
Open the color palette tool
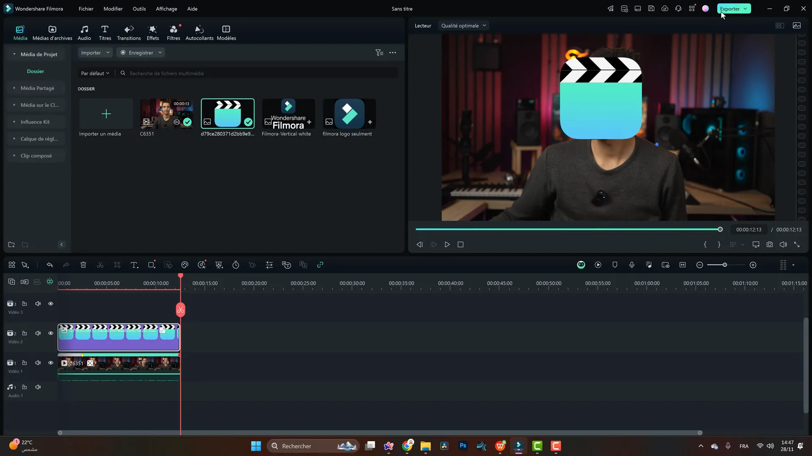click(185, 265)
